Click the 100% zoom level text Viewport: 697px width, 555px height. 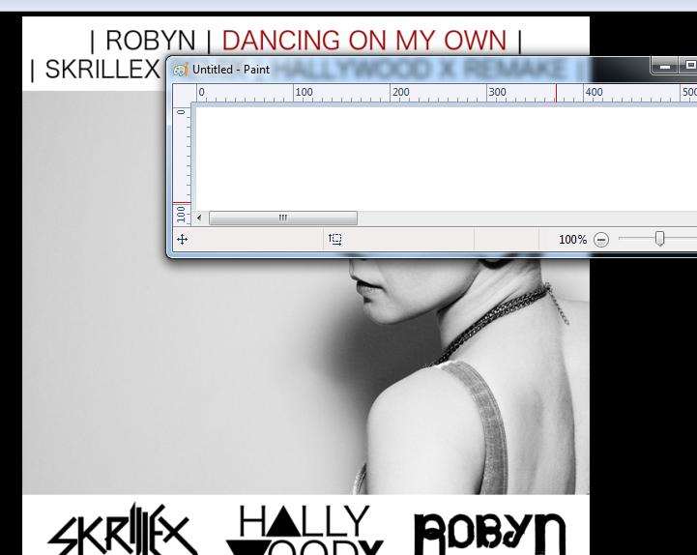pyautogui.click(x=572, y=240)
